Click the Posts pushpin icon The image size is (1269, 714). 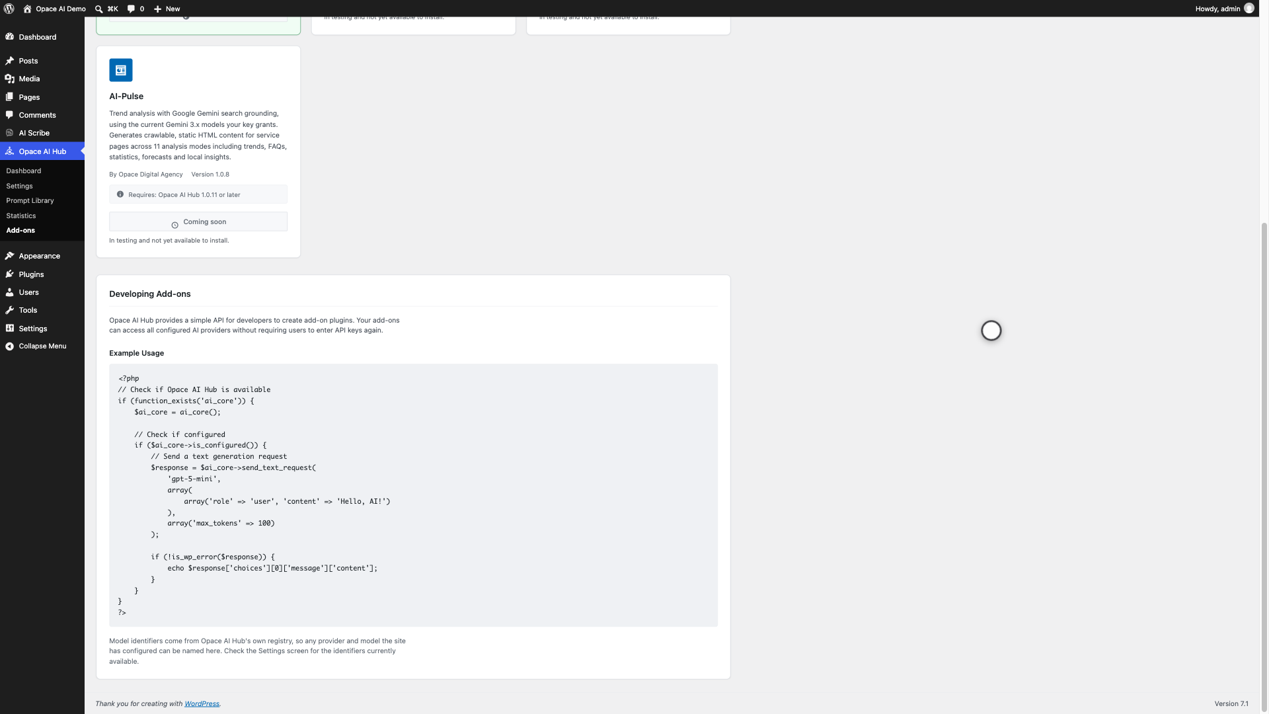click(x=10, y=61)
